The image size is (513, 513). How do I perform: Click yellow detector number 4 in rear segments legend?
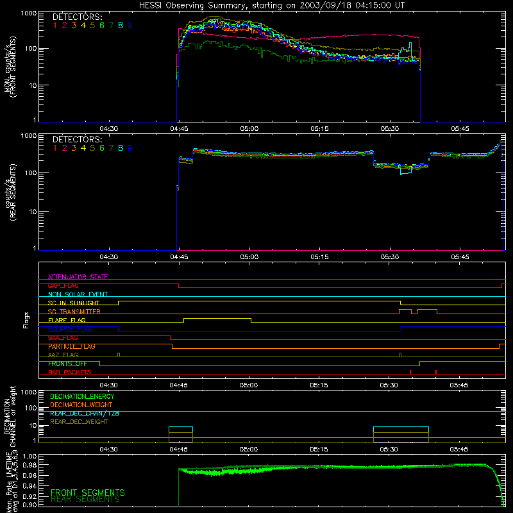coord(83,148)
